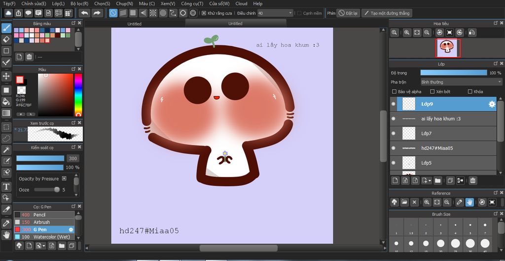Toggle the Khử răng cưa checkbox

[204, 13]
